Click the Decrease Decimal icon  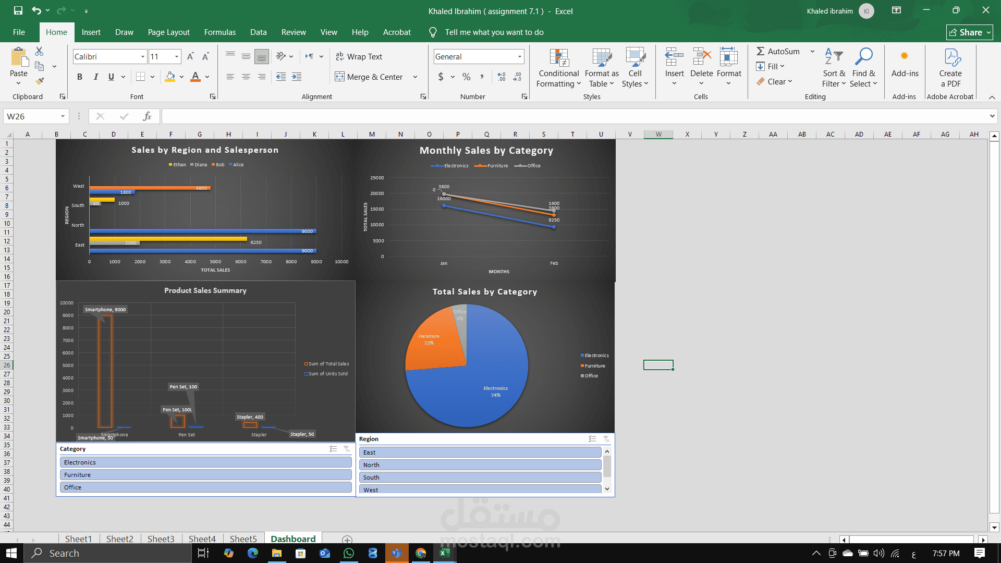click(517, 77)
